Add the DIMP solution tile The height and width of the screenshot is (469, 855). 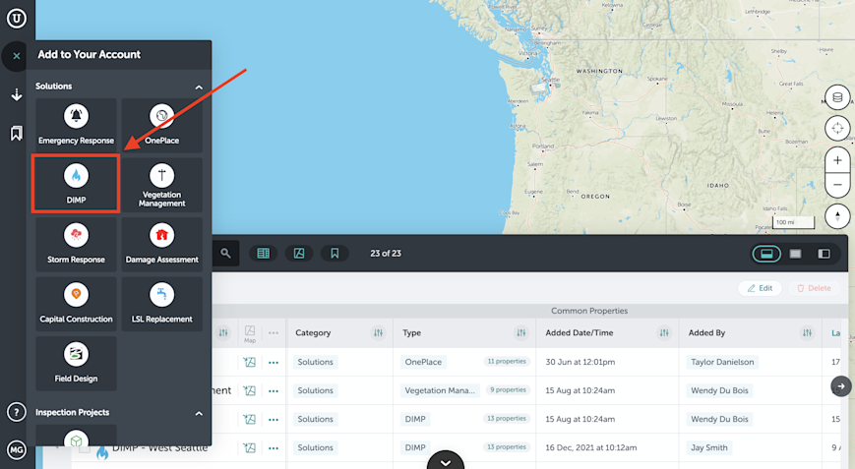click(76, 184)
